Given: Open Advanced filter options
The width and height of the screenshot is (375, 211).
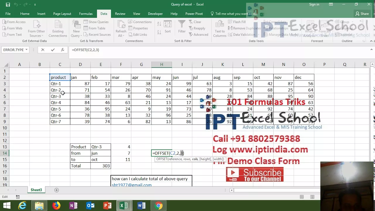Looking at the screenshot, I should [198, 35].
